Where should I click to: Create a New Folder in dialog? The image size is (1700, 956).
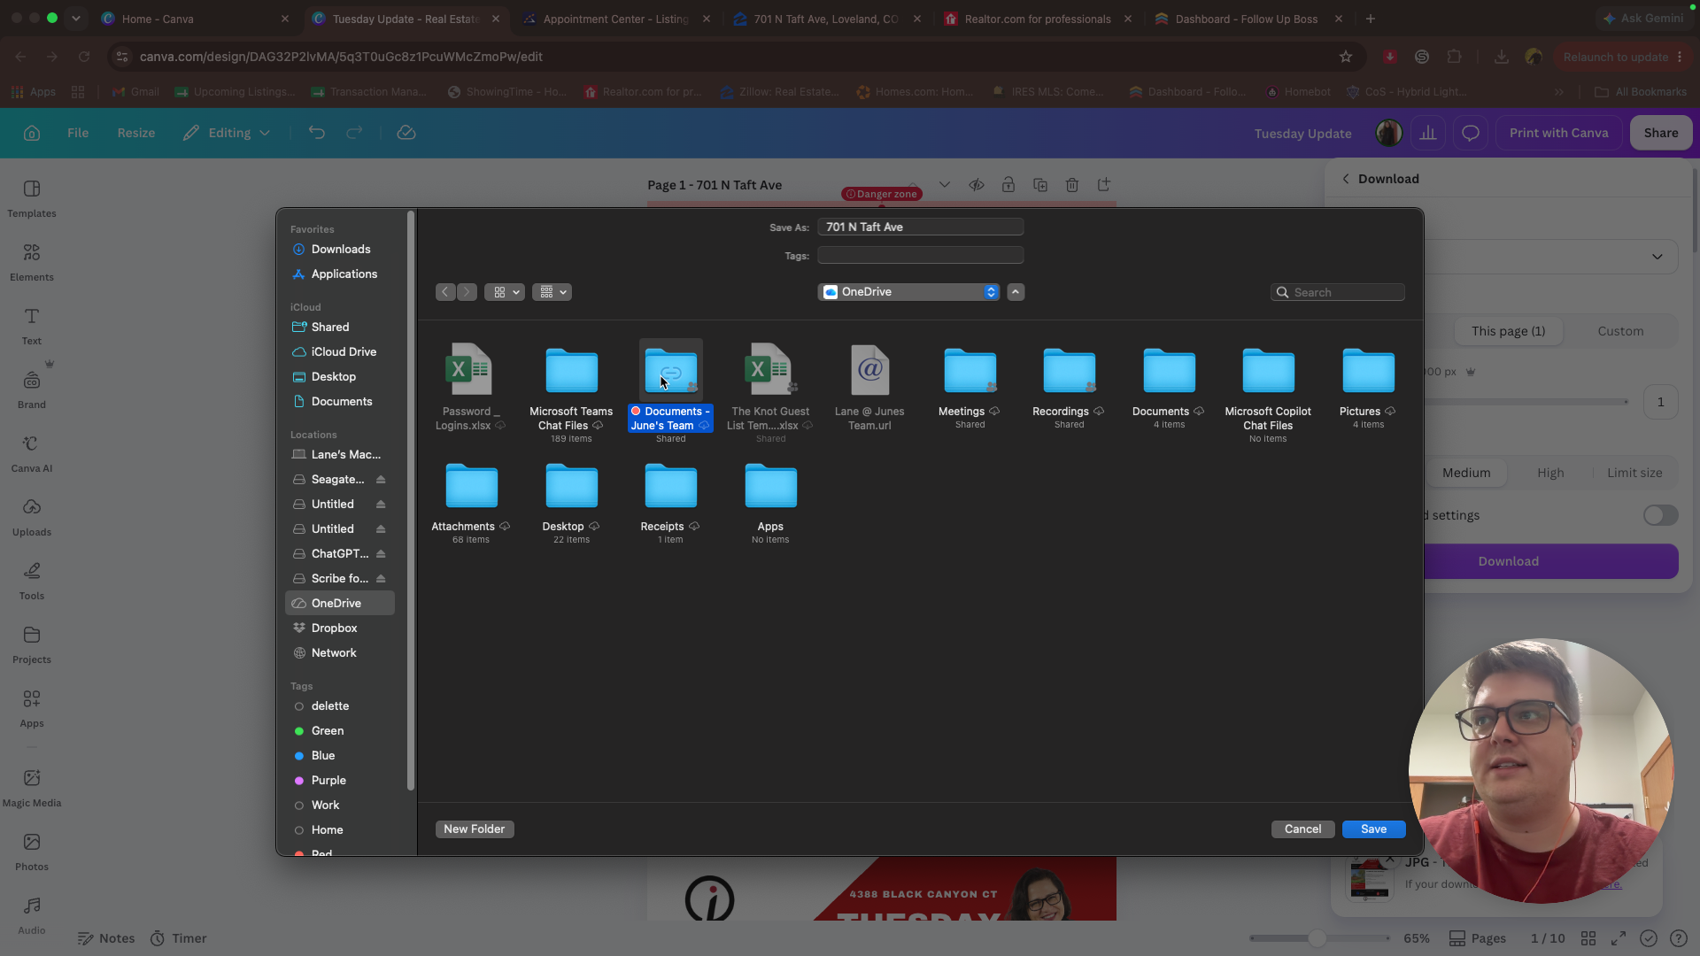(475, 829)
